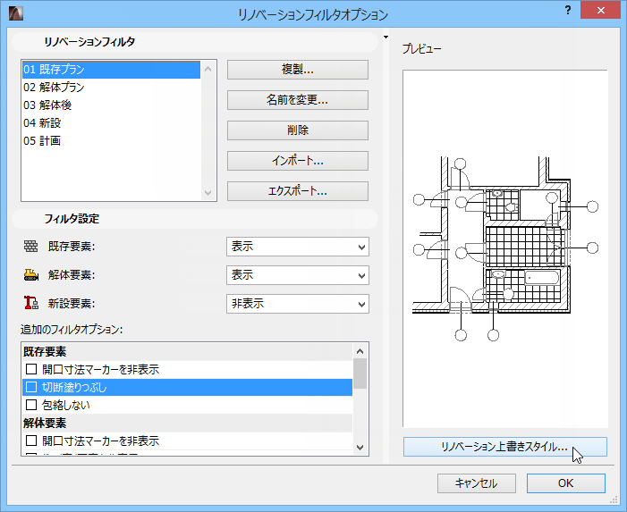The height and width of the screenshot is (512, 627).
Task: Click the キャンセル button
Action: click(x=476, y=483)
